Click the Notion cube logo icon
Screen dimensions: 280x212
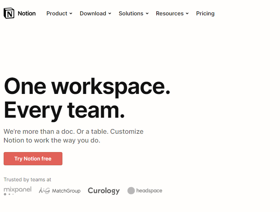[9, 13]
